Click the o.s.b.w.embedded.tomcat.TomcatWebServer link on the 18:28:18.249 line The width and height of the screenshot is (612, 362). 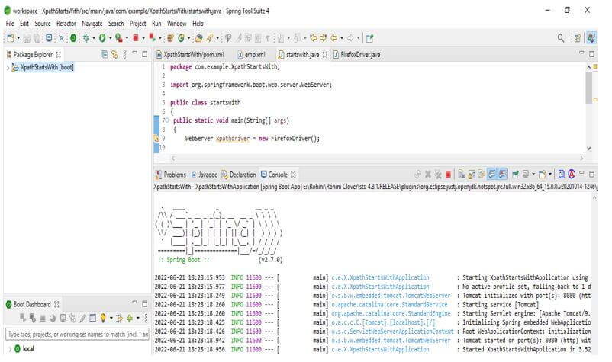tap(391, 296)
